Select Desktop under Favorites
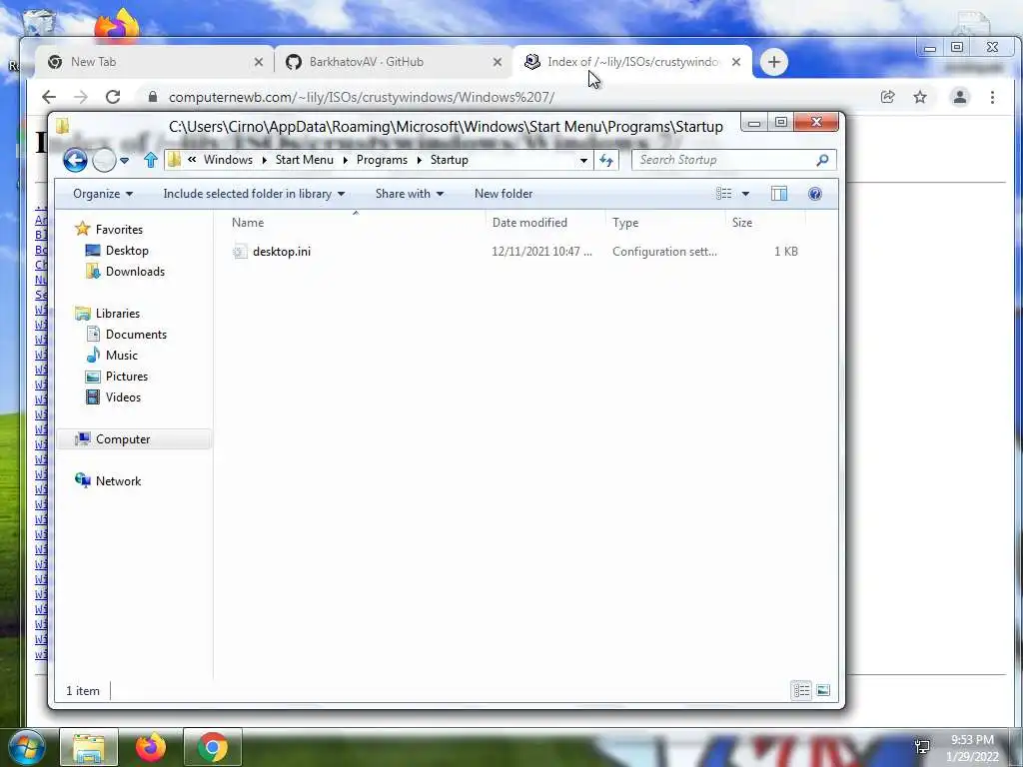1023x767 pixels. click(x=127, y=251)
